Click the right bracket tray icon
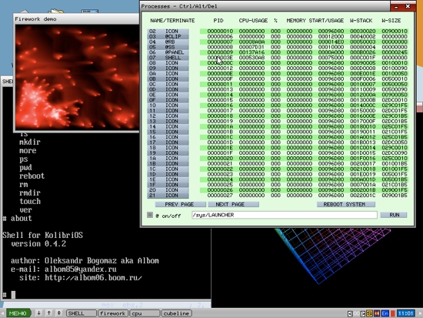Screen dimensions: 423x318 363,313
